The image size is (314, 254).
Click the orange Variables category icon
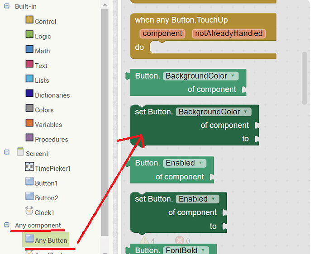click(x=29, y=123)
